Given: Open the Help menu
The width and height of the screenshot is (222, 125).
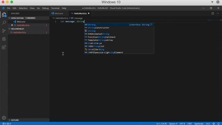Looking at the screenshot, I should 64,8.
